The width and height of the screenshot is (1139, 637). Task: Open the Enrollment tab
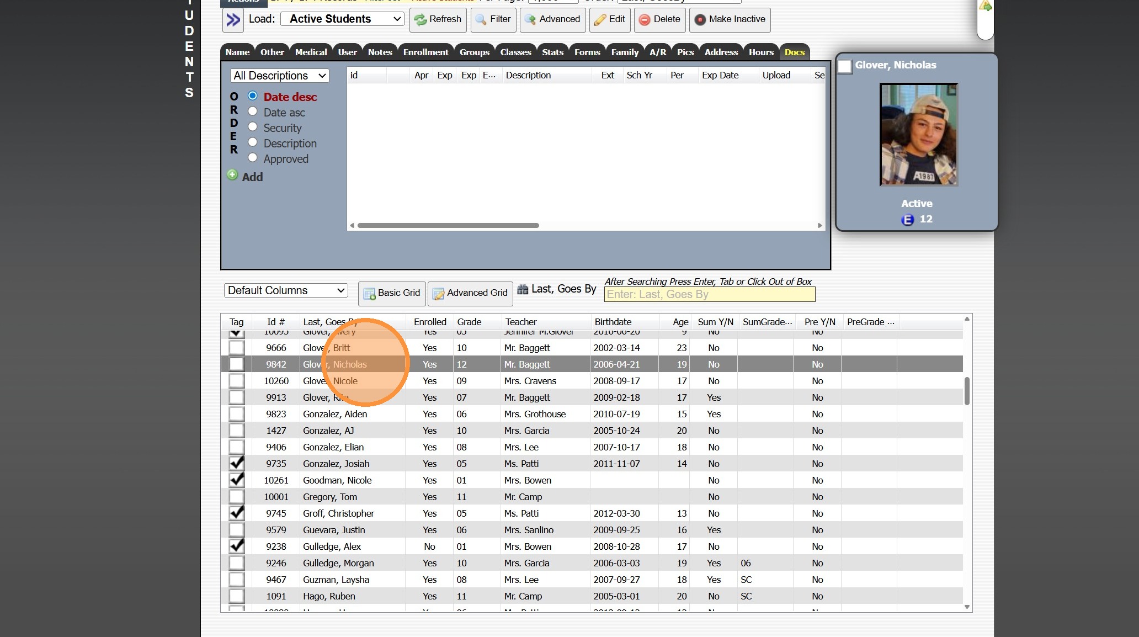tap(425, 52)
